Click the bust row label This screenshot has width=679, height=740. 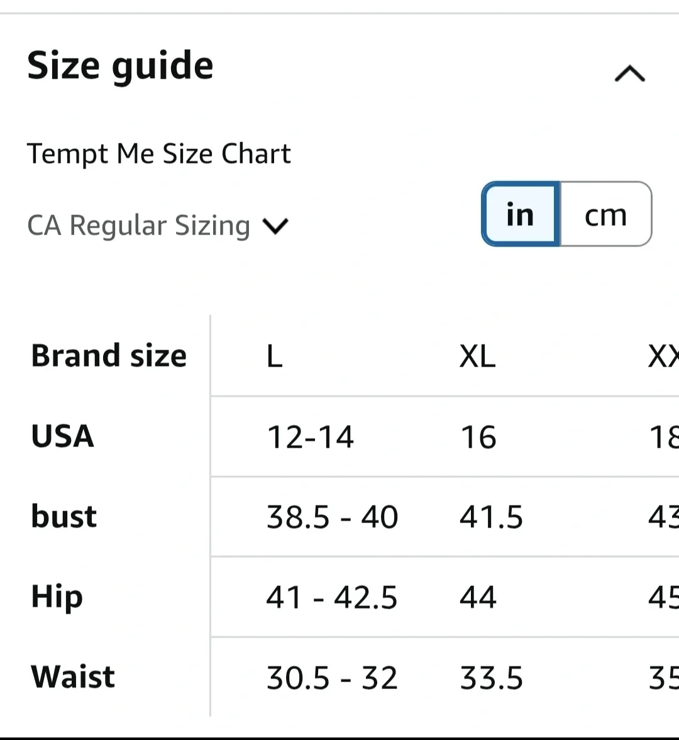tap(64, 517)
